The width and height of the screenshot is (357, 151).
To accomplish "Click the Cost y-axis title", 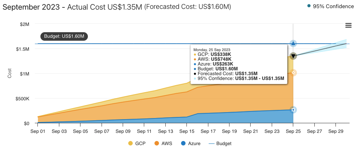I will pyautogui.click(x=10, y=73).
